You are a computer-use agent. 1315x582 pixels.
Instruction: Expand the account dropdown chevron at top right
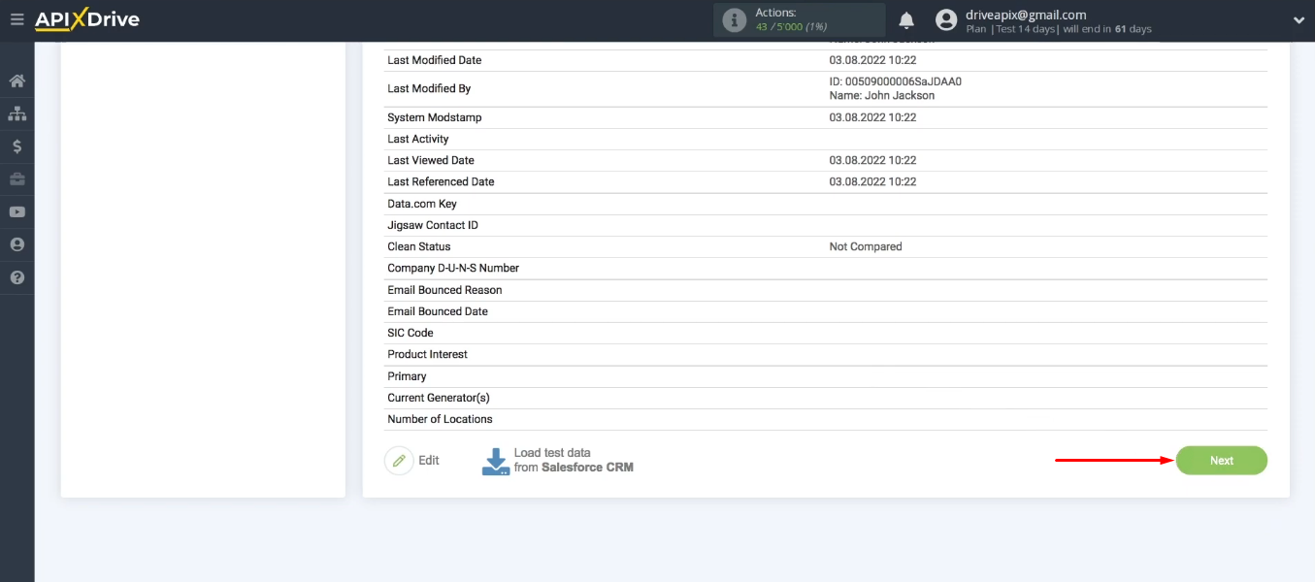click(x=1299, y=17)
